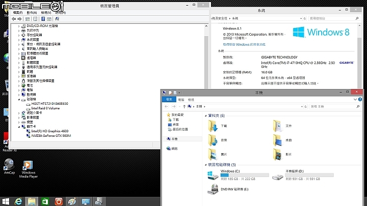Screen dimensions: 367x206
Task: Click Internet Explorer taskbar icon
Action: tap(18, 201)
